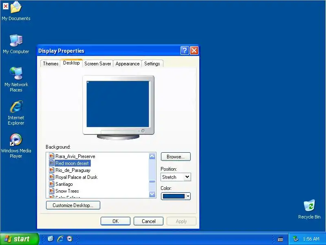Open the Screen Saver tab
This screenshot has width=326, height=245.
coord(97,64)
